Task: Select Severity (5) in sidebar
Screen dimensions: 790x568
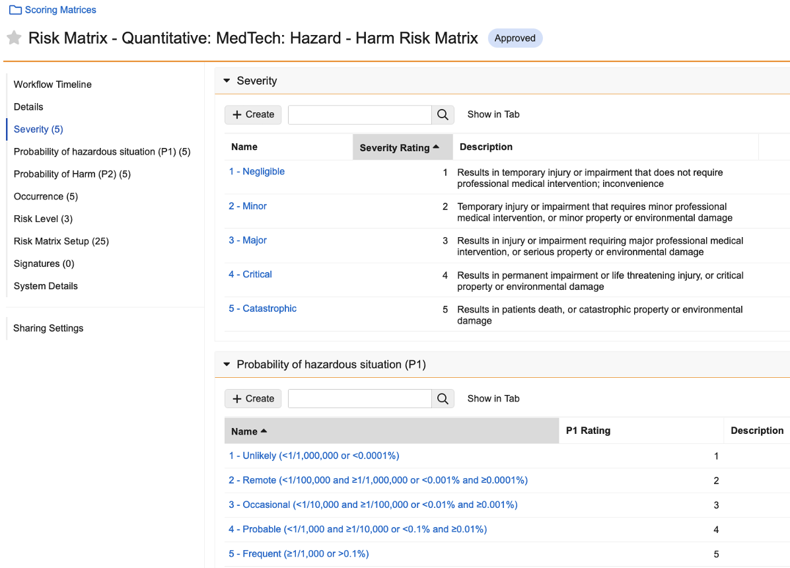Action: (x=38, y=129)
